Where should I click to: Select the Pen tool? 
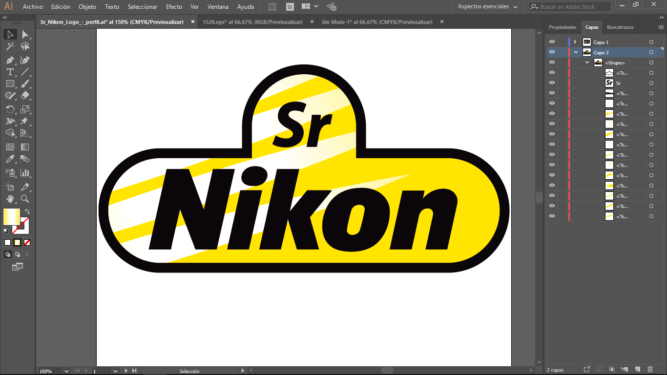pyautogui.click(x=10, y=60)
